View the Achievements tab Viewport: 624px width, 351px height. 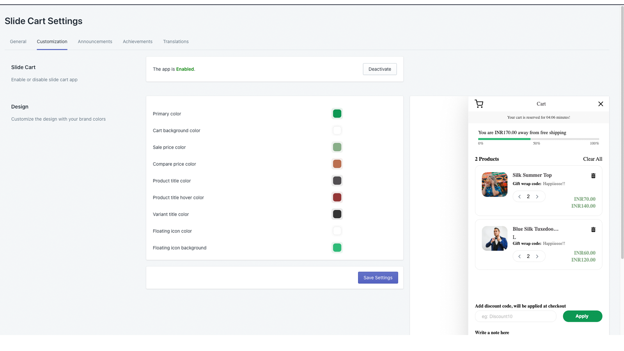click(x=137, y=41)
